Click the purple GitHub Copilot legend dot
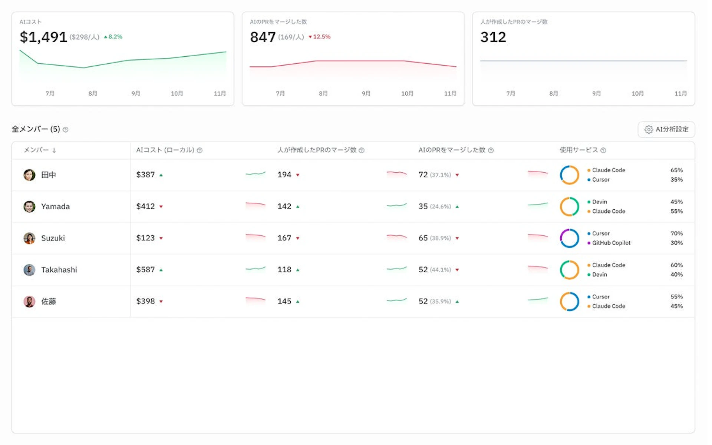Image resolution: width=712 pixels, height=445 pixels. pyautogui.click(x=589, y=243)
